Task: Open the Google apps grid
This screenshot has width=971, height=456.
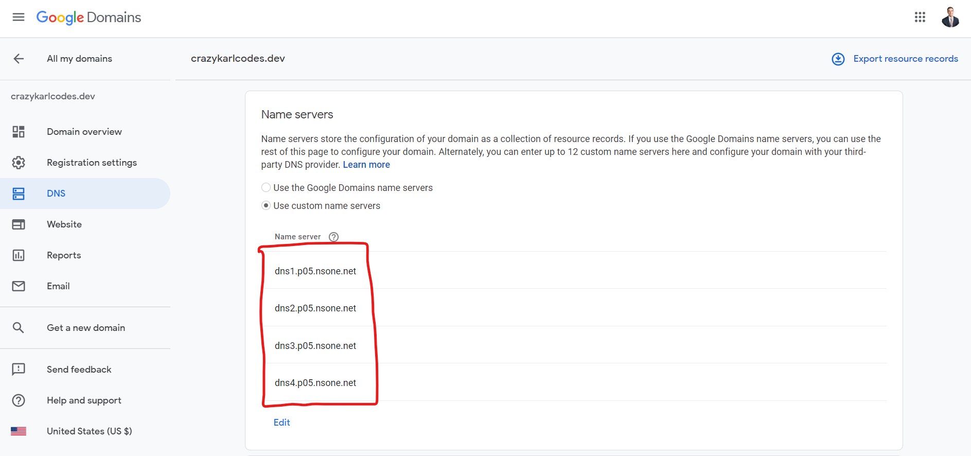Action: point(920,17)
